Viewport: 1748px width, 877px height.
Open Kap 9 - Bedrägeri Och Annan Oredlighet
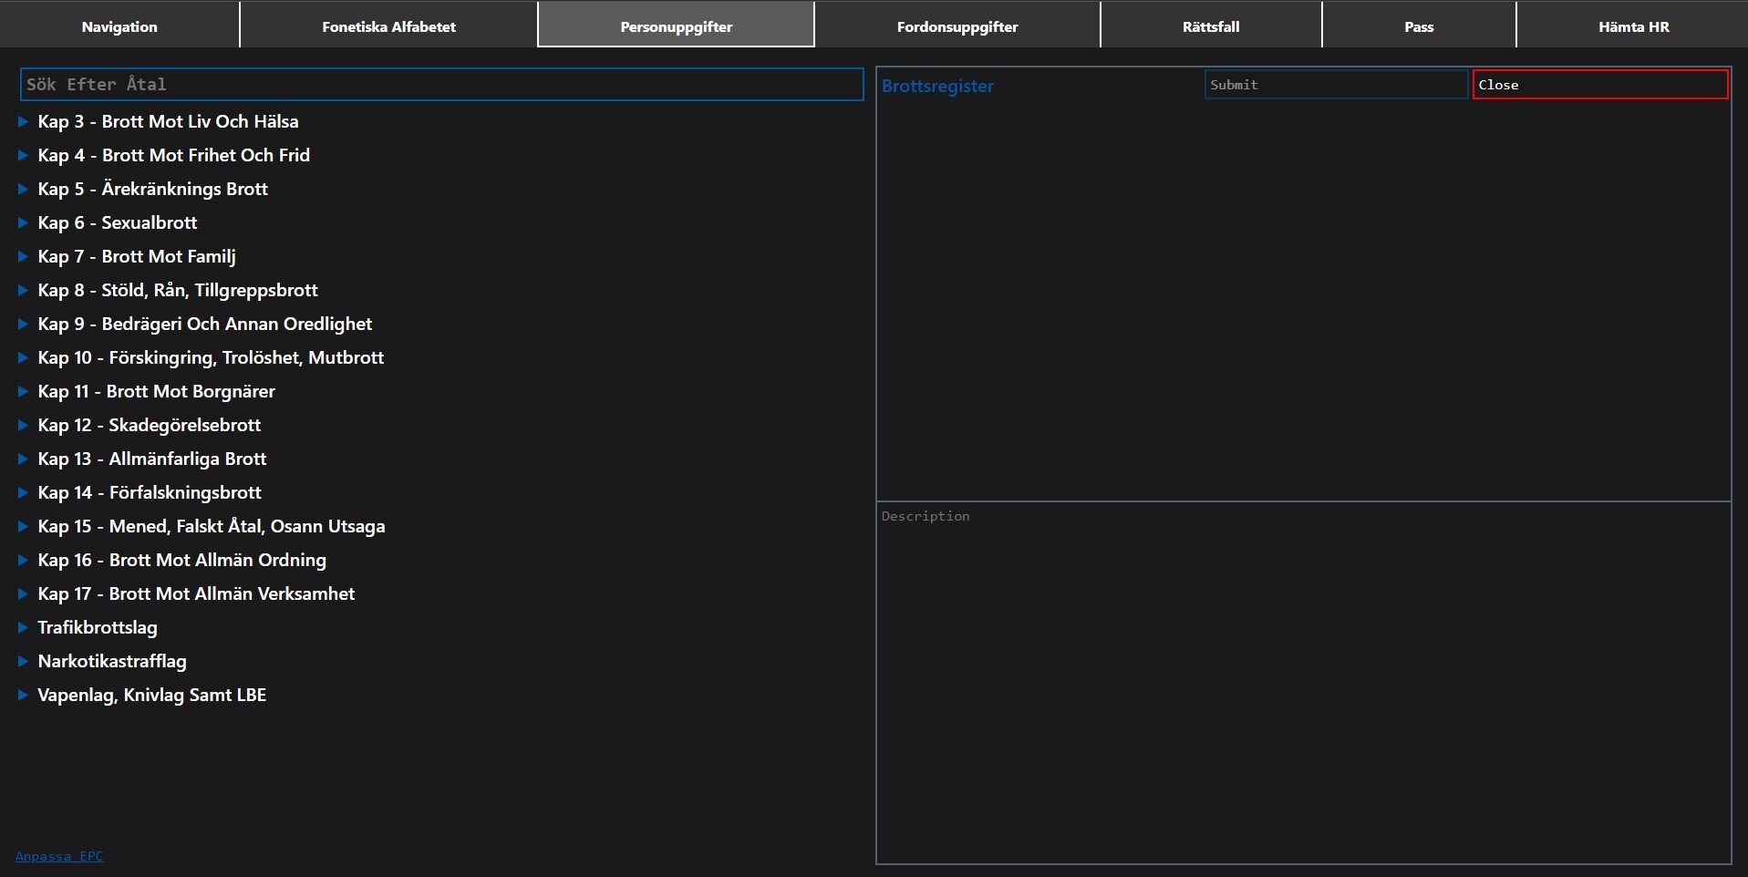(204, 324)
